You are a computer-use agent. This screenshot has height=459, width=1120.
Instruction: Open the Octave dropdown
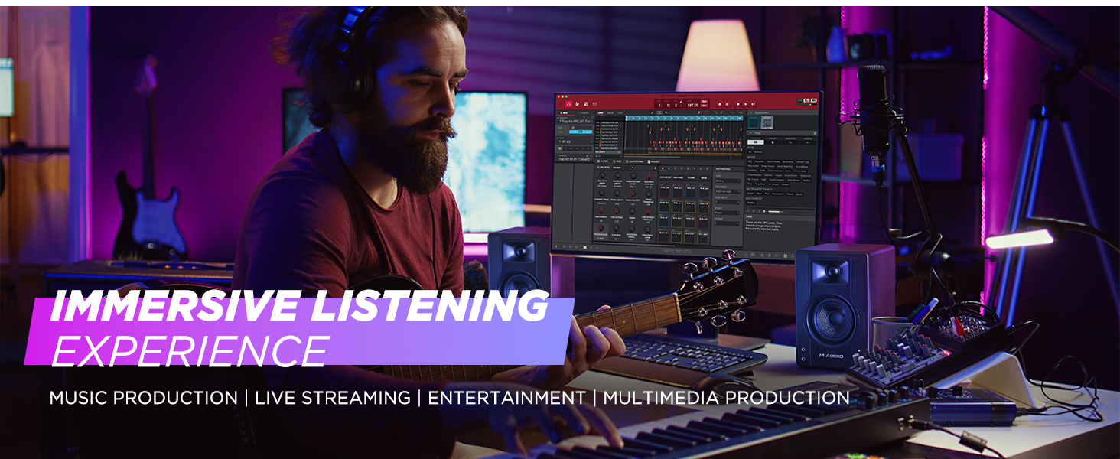point(726,223)
